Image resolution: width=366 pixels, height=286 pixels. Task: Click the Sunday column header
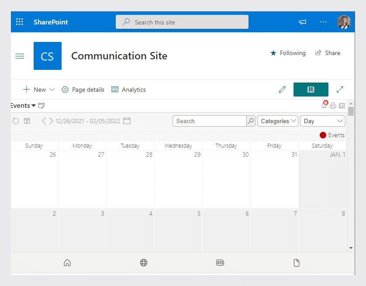(x=35, y=146)
